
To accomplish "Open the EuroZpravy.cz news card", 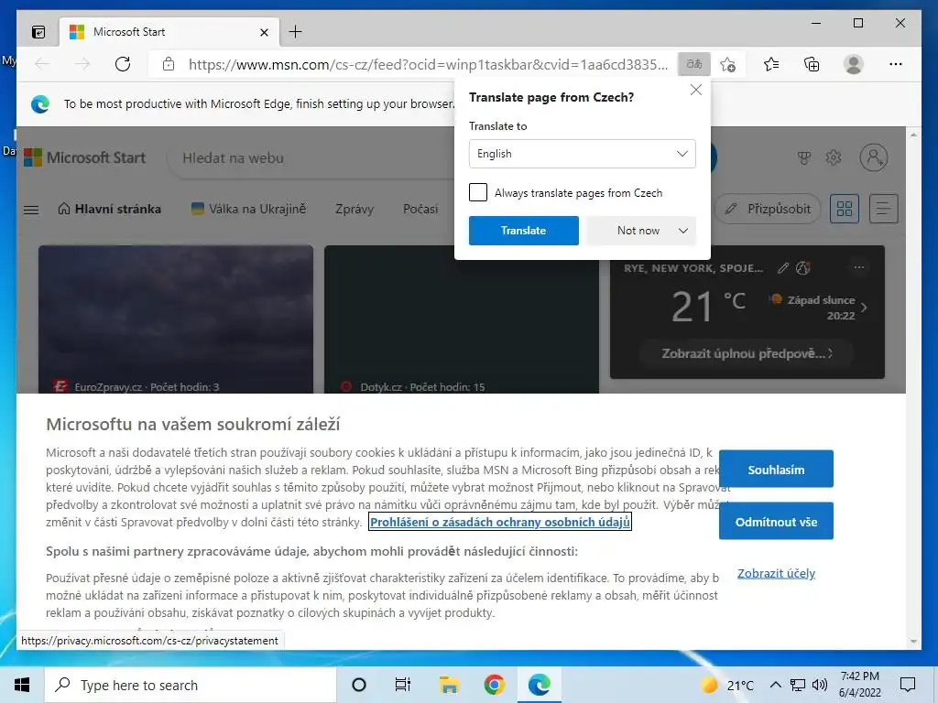I will tap(176, 319).
